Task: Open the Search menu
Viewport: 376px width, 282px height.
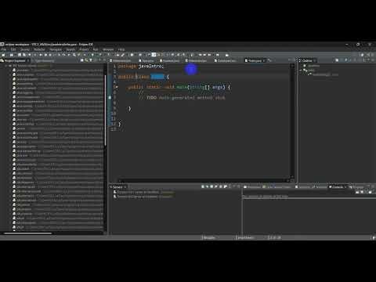Action: tap(70, 49)
